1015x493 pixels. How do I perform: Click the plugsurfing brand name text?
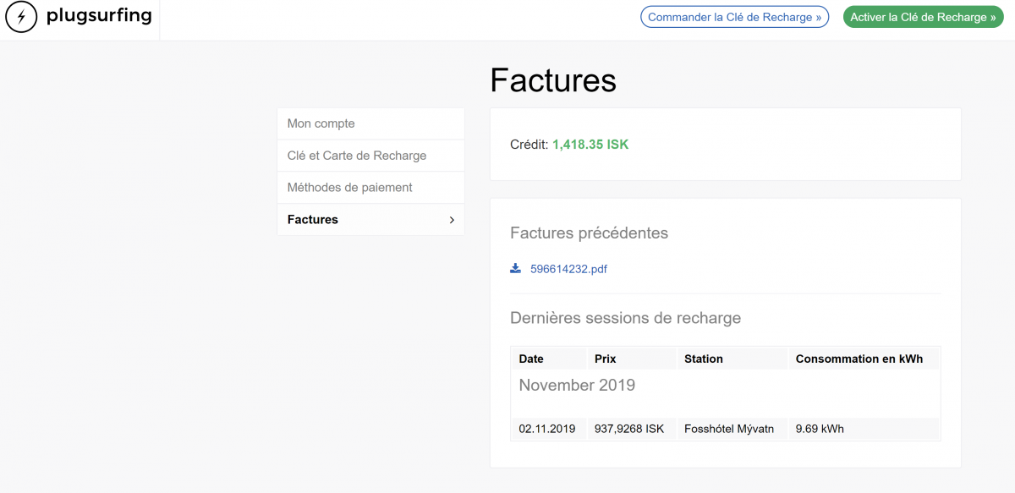coord(99,16)
